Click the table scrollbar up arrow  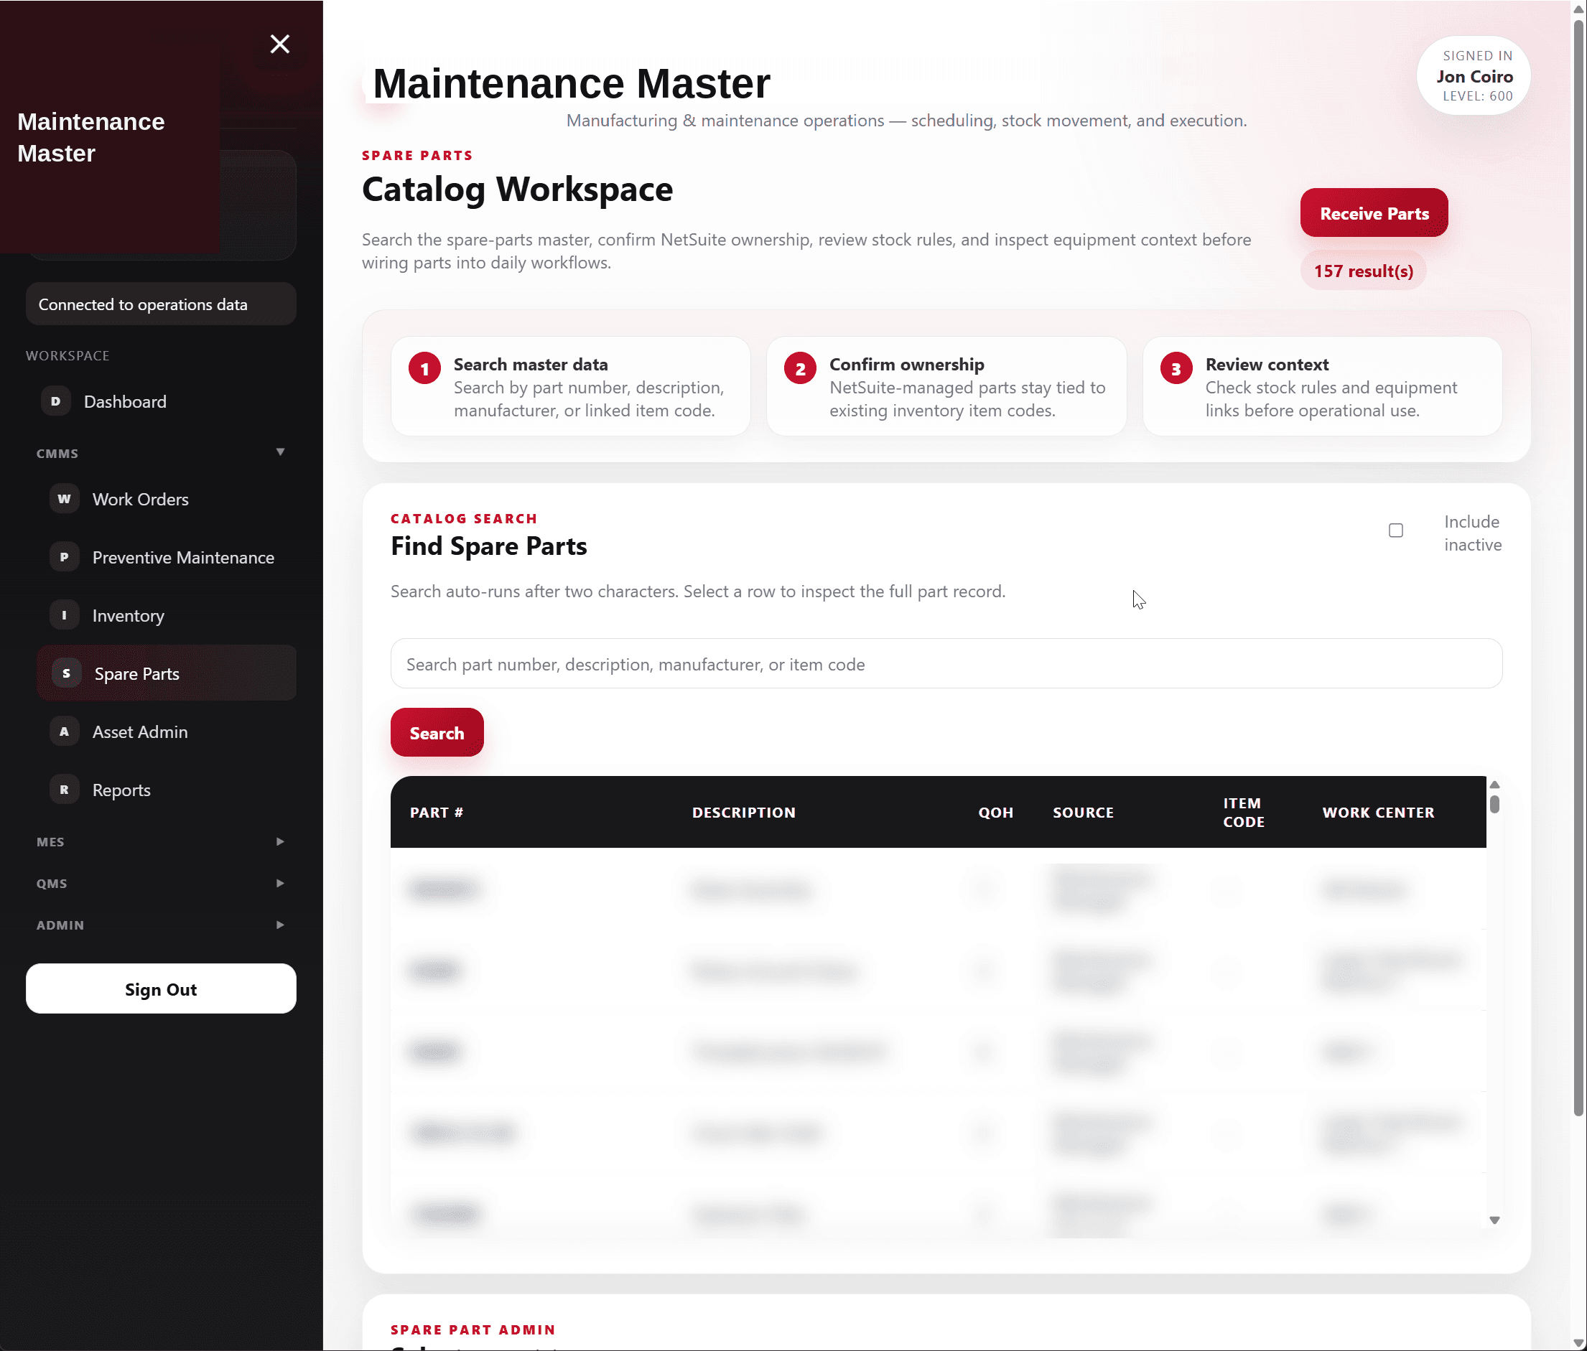tap(1494, 785)
